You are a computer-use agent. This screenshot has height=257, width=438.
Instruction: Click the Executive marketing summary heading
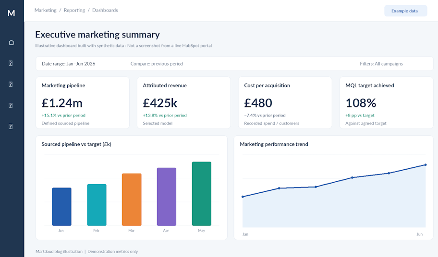coord(97,35)
